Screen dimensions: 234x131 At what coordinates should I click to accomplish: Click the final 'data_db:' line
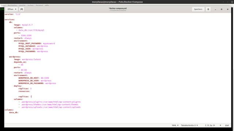(x=14, y=112)
